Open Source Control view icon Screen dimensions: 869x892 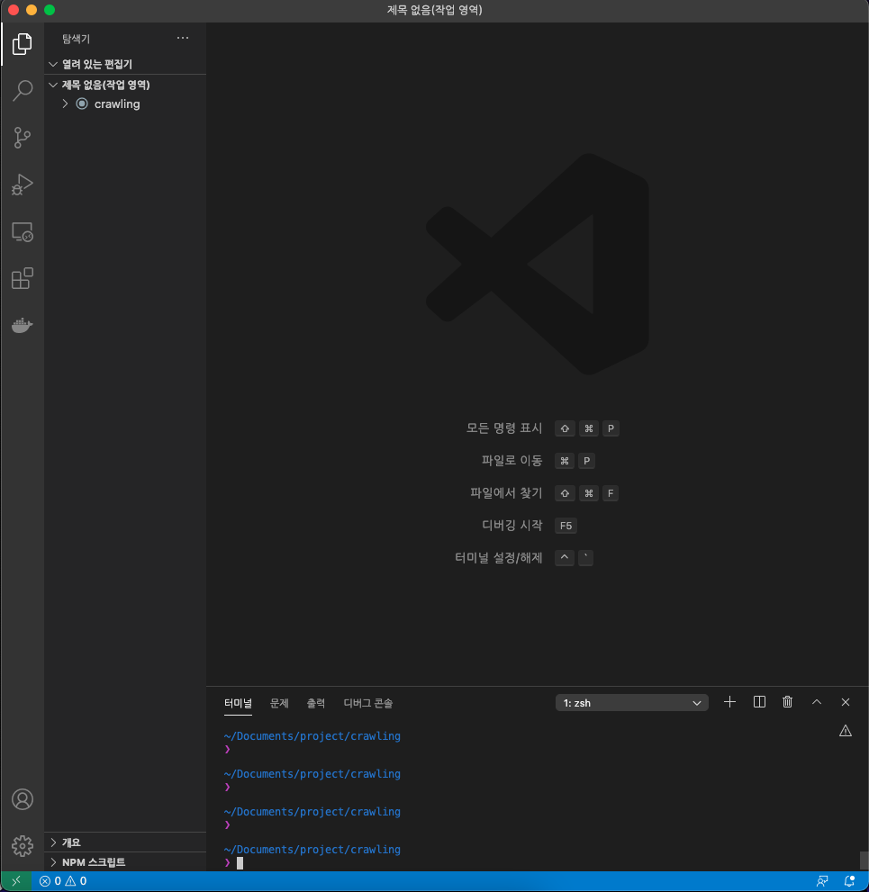(23, 138)
